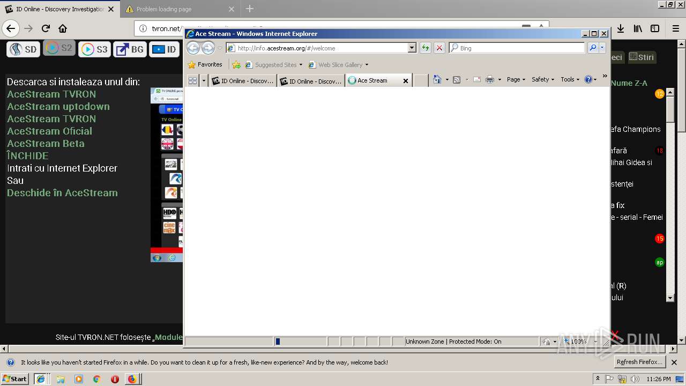Click the Bing search box
Image resolution: width=686 pixels, height=386 pixels.
(x=517, y=48)
